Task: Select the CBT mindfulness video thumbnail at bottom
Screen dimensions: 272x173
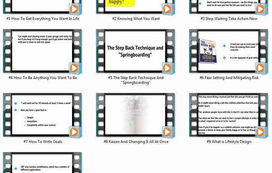Action: coord(42,163)
